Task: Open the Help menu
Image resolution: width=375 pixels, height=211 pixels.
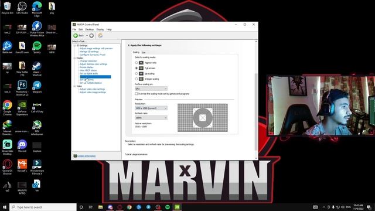Action: tap(109, 29)
